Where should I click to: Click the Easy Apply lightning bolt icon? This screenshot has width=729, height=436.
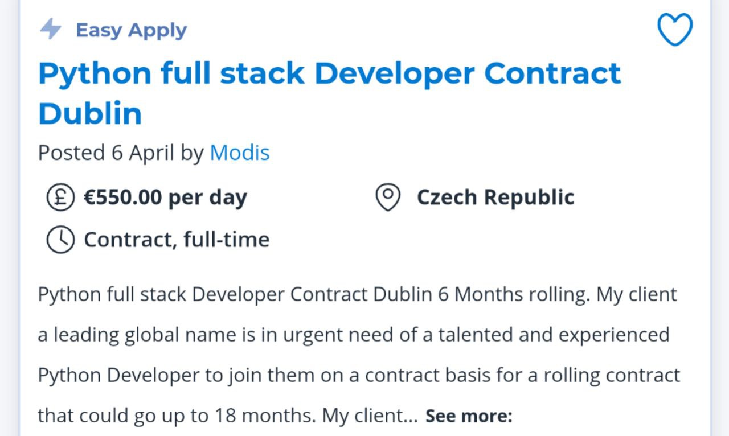point(51,29)
